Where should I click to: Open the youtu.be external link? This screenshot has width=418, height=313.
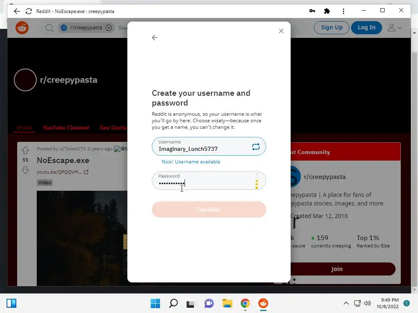62,172
